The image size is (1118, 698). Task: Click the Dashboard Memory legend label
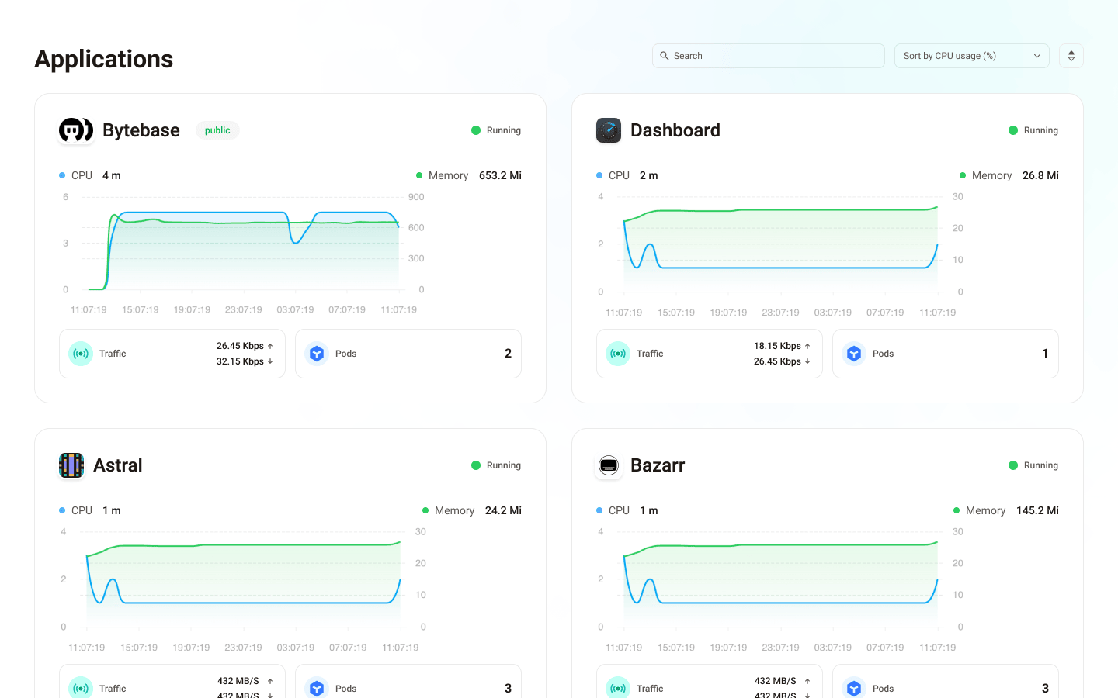pyautogui.click(x=991, y=175)
